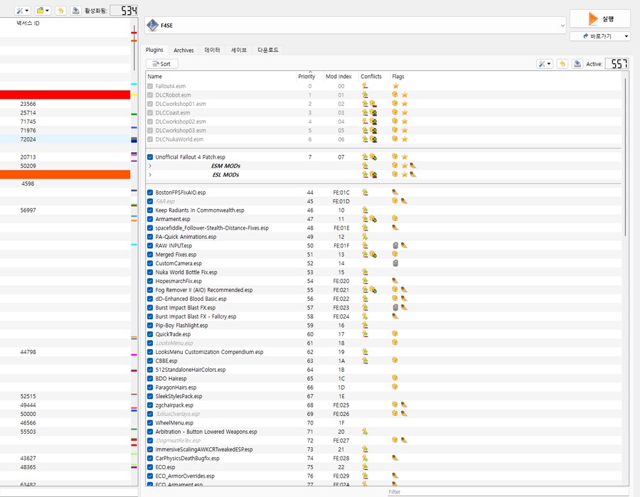Click the archive box flag in DLCRobot.esm row
Viewport: 640px width, 497px height.
pos(395,95)
